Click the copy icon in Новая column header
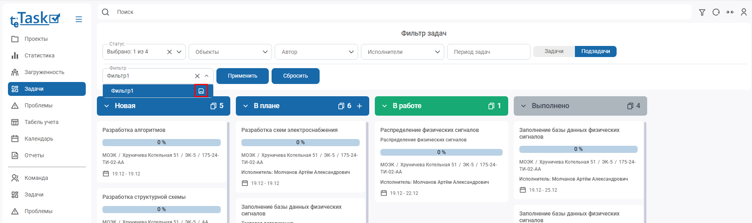This screenshot has width=752, height=223. coord(213,106)
